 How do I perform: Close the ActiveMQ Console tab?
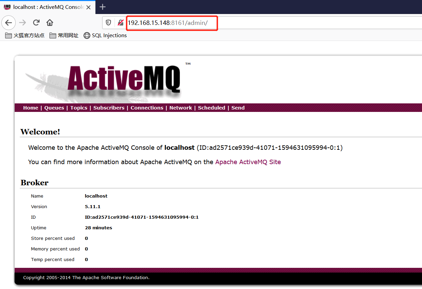pos(89,7)
